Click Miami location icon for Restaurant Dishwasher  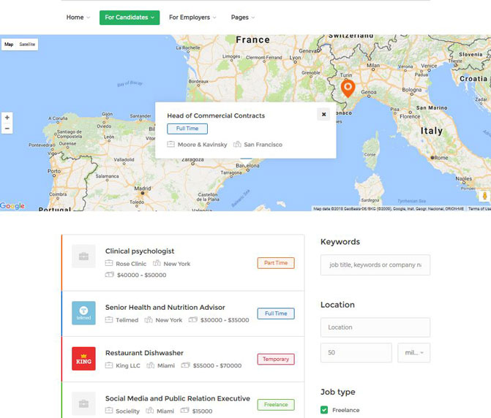click(x=150, y=365)
